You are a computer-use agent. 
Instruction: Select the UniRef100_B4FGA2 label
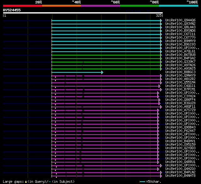[x=180, y=58]
